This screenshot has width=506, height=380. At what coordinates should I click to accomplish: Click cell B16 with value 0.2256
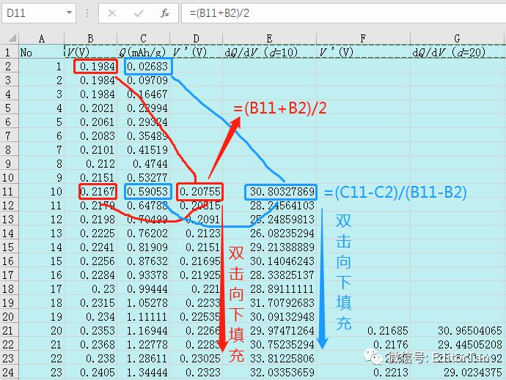(90, 261)
